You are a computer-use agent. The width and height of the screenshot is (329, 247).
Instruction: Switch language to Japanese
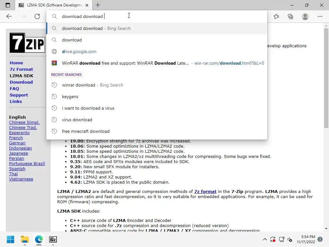tap(18, 153)
